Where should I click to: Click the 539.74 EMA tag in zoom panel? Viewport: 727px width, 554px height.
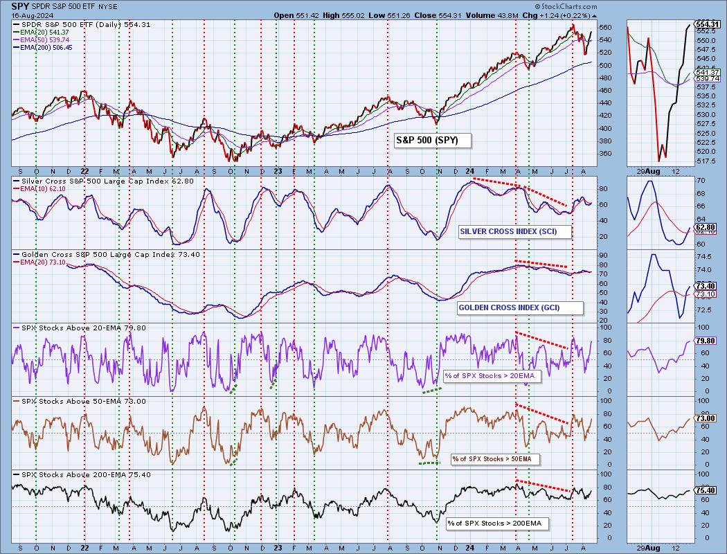(708, 79)
